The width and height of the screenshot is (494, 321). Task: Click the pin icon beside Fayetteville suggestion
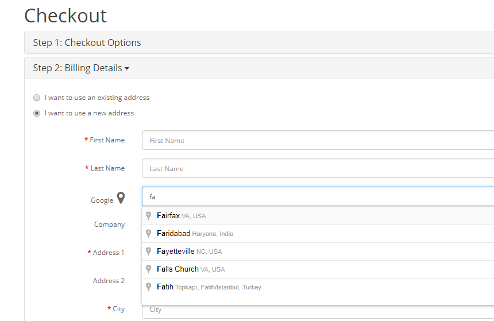(148, 252)
